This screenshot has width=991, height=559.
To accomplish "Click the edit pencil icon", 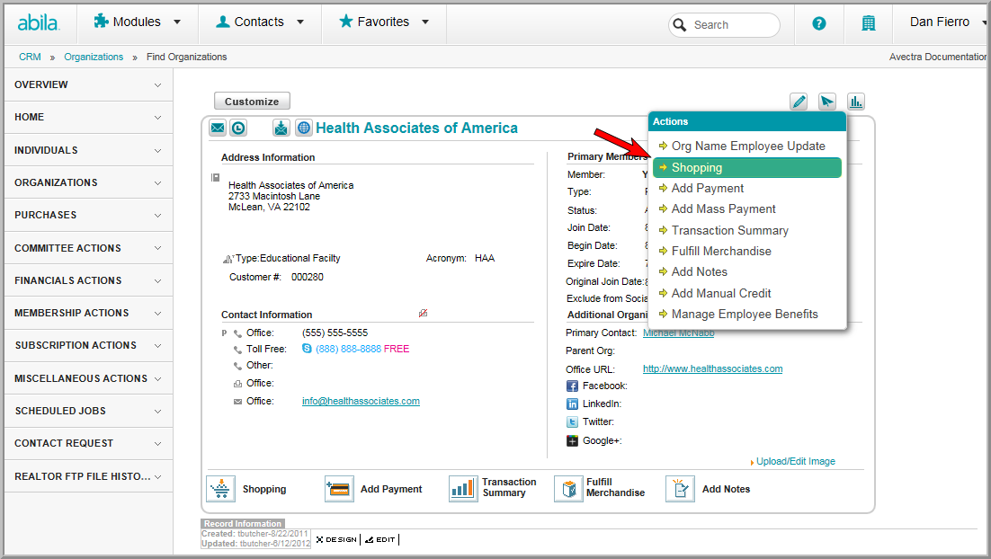I will [x=799, y=101].
